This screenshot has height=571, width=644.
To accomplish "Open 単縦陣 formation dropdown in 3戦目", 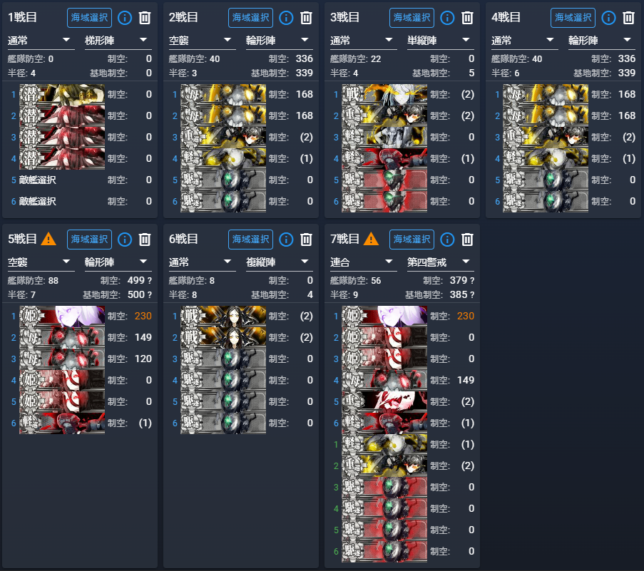I will (x=441, y=41).
